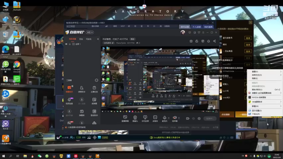The width and height of the screenshot is (283, 159).
Task: Expand the 查看(V) submenu arrow
Action: coord(281,72)
